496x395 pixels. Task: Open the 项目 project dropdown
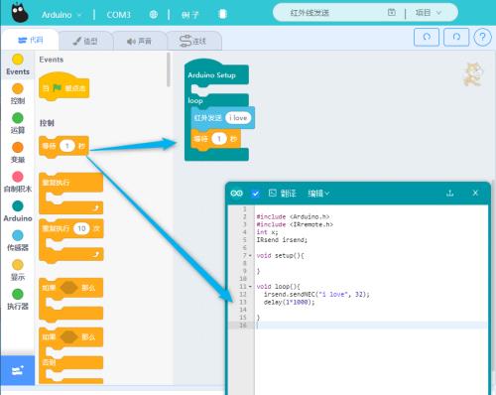pos(429,13)
